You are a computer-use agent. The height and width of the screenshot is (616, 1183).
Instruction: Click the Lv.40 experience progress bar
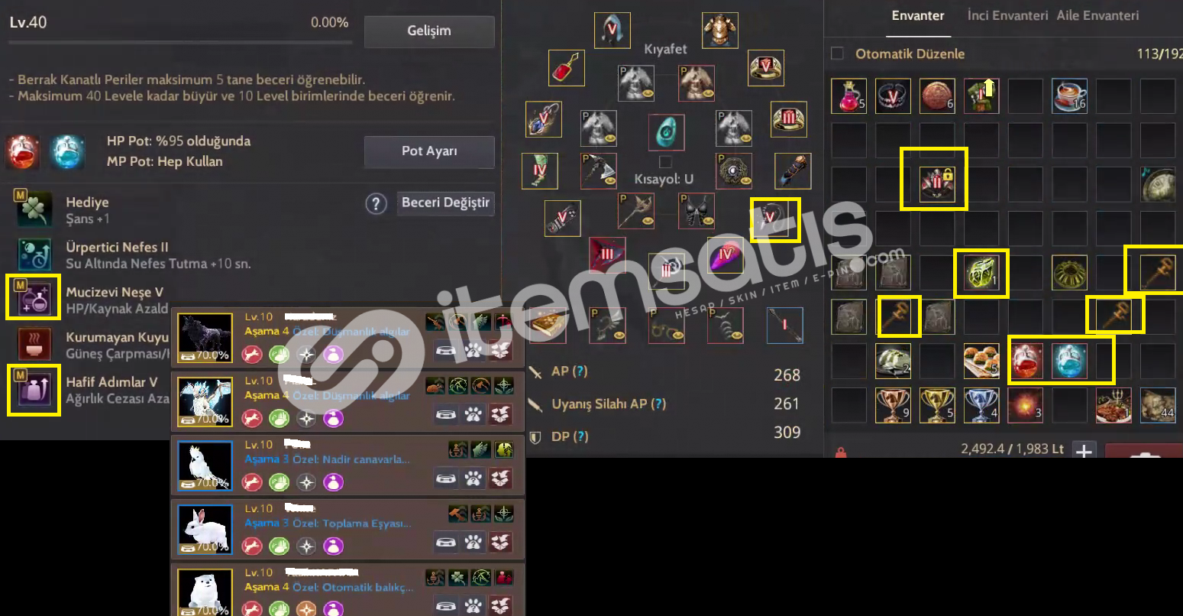(180, 42)
